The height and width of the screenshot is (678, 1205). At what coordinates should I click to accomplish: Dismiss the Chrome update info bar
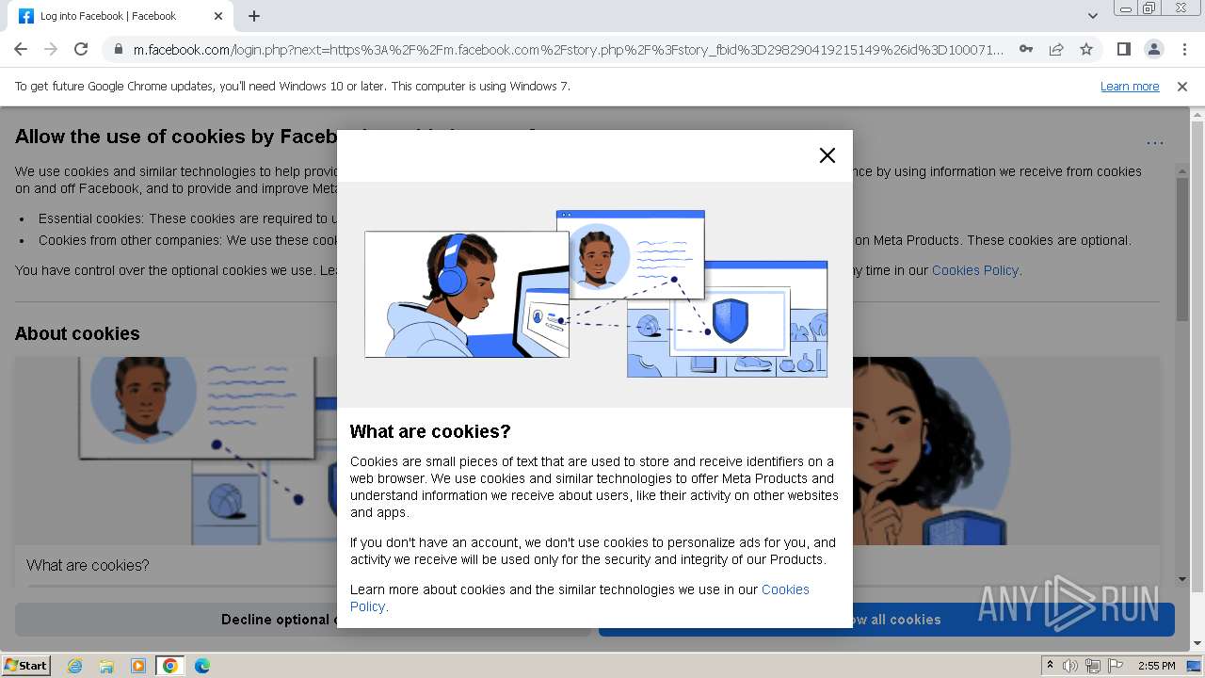click(x=1182, y=87)
